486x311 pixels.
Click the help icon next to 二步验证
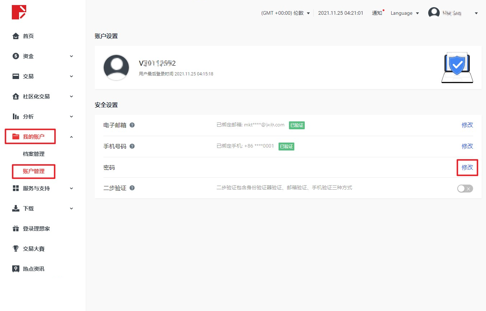coord(132,188)
